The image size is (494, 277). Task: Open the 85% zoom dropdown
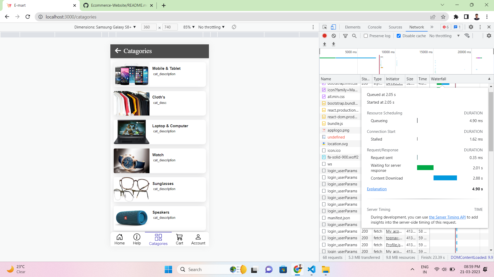point(189,27)
